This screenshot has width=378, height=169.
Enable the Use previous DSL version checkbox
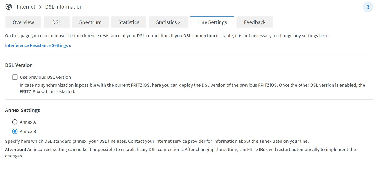[x=15, y=77]
